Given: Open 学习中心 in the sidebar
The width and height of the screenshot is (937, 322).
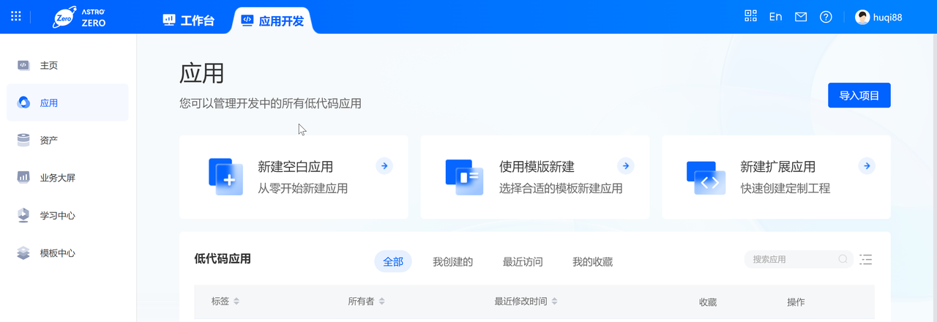Looking at the screenshot, I should coord(67,215).
